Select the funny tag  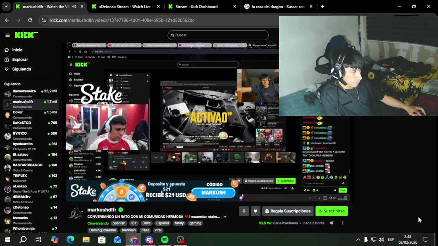179,223
